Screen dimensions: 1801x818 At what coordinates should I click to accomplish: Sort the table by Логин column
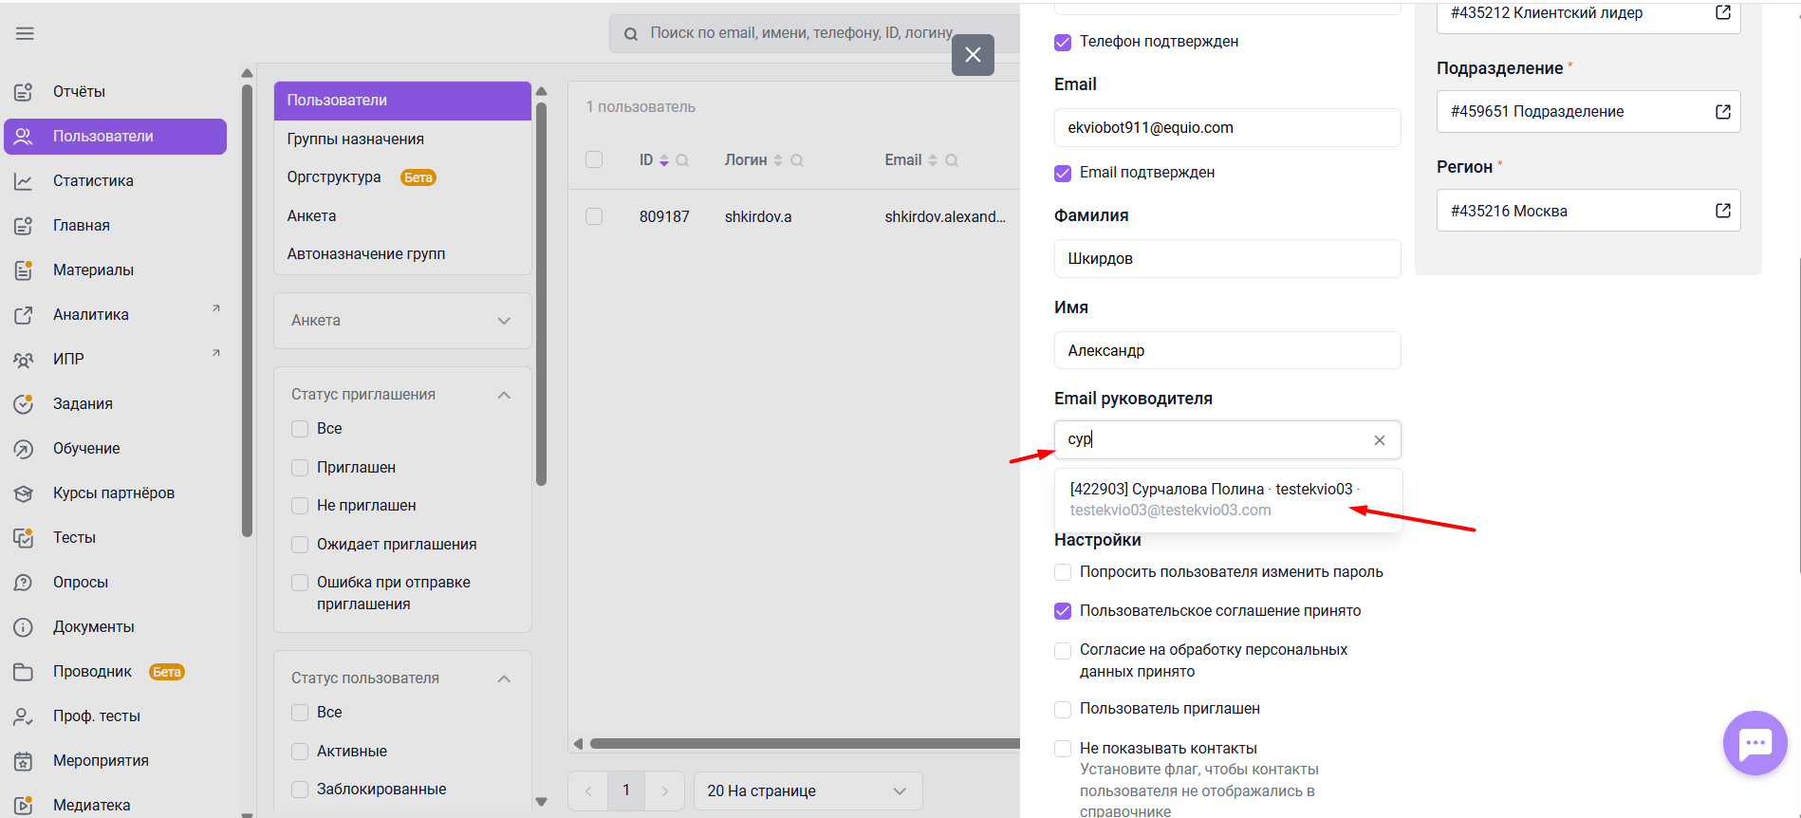click(x=778, y=160)
